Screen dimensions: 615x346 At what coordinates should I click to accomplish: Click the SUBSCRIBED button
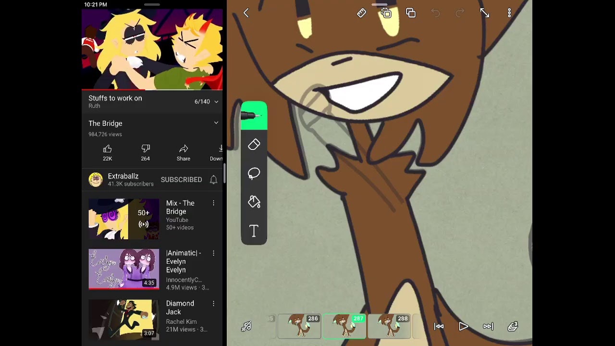[181, 180]
